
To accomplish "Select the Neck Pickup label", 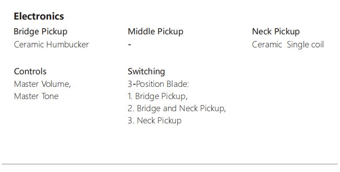I will coord(276,32).
